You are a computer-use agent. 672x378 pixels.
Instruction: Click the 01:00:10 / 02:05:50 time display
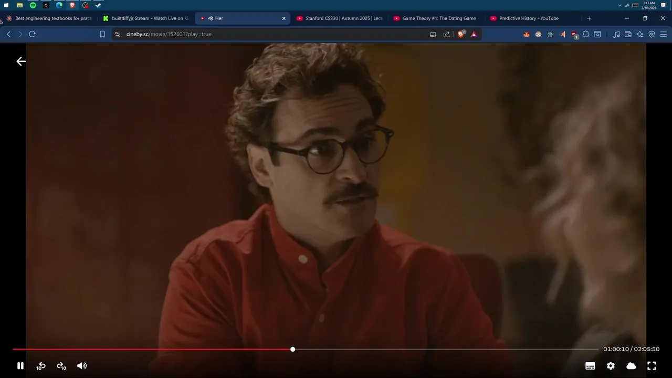pyautogui.click(x=631, y=349)
